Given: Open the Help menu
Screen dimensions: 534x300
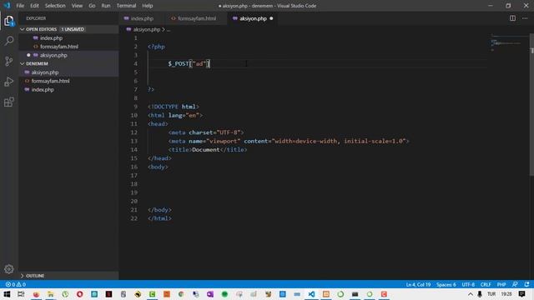Looking at the screenshot, I should click(x=148, y=6).
